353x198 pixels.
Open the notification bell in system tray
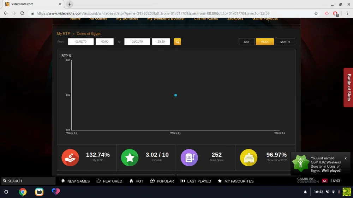tap(305, 192)
